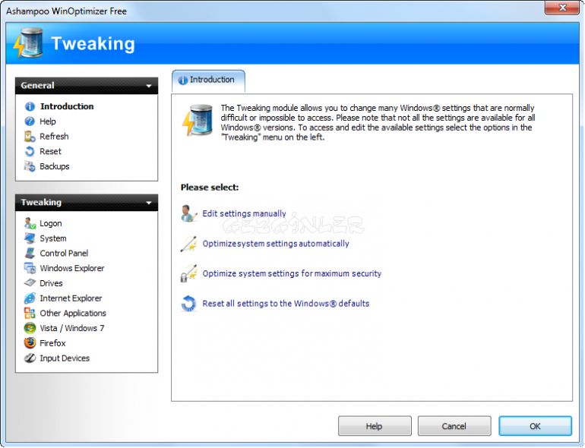Click the Help question mark icon
585x448 pixels.
[30, 121]
